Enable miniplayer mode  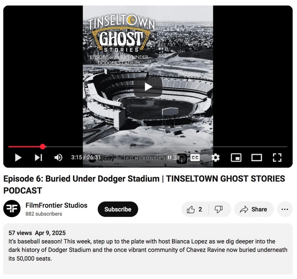point(236,158)
